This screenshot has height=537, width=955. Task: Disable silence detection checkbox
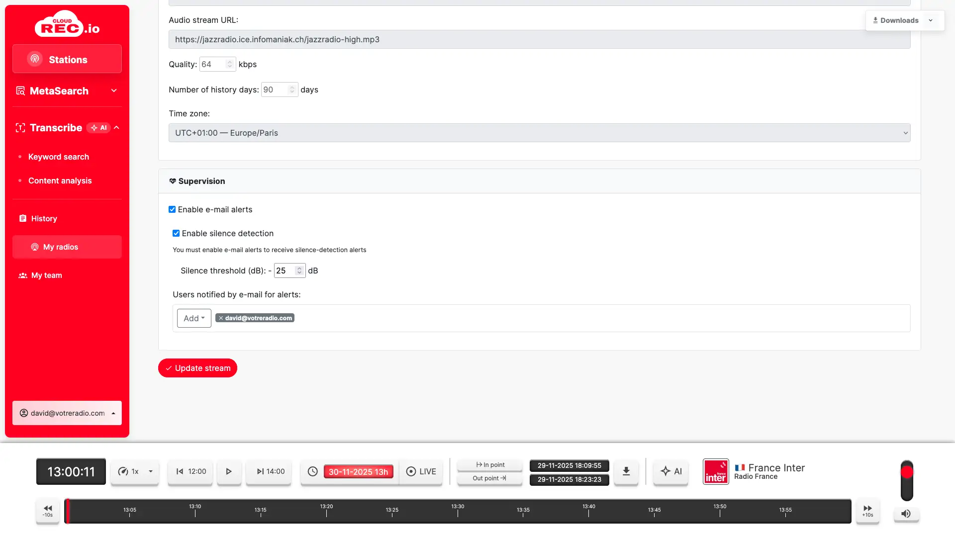point(176,233)
